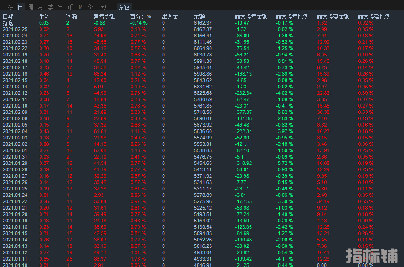Select the 持仓 row label

point(8,23)
